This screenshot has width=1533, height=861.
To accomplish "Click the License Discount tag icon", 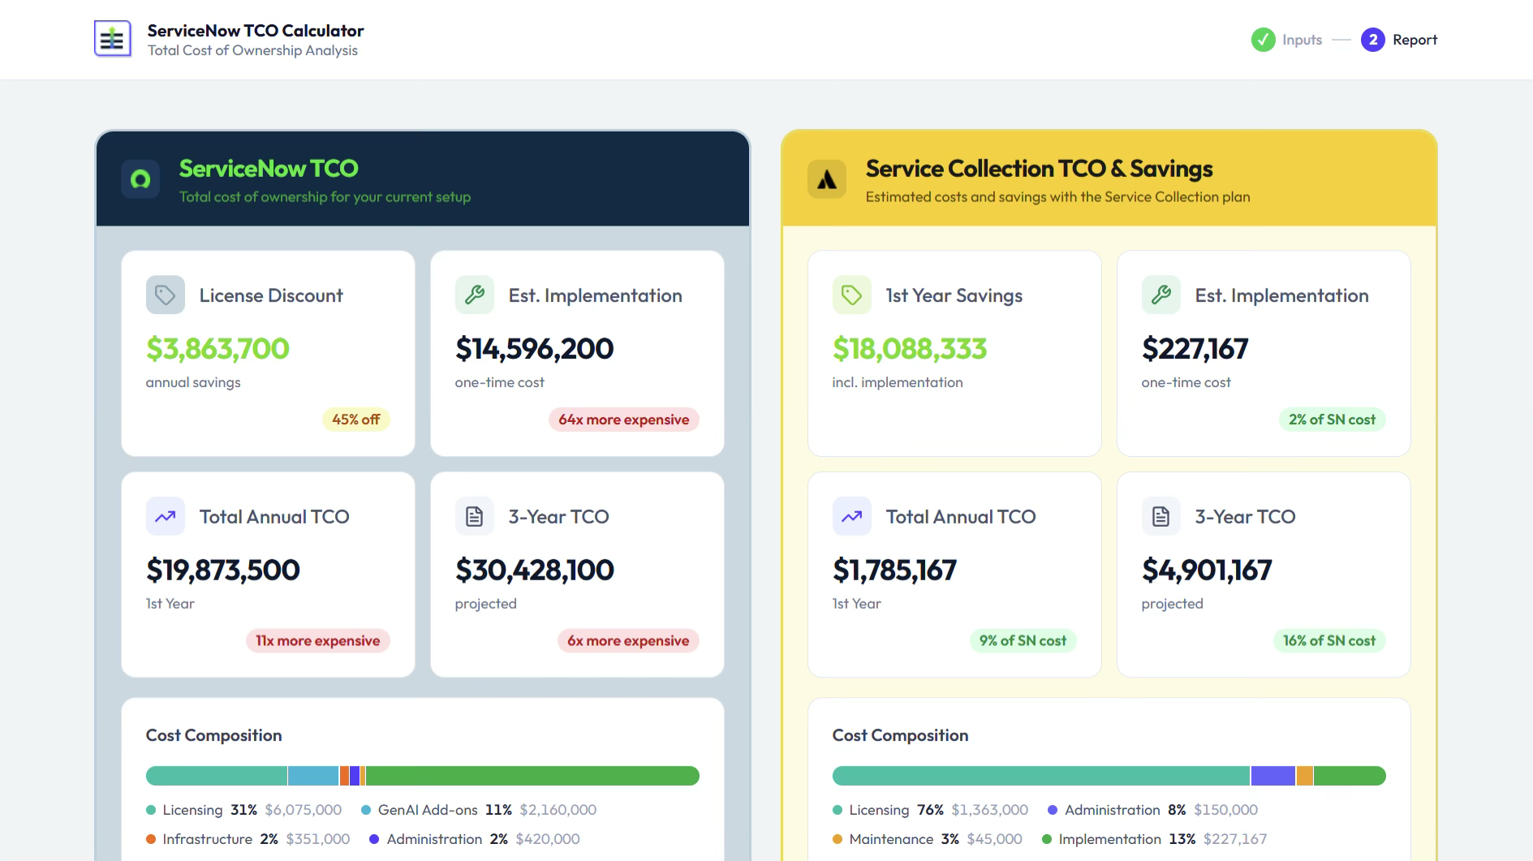I will pos(166,295).
